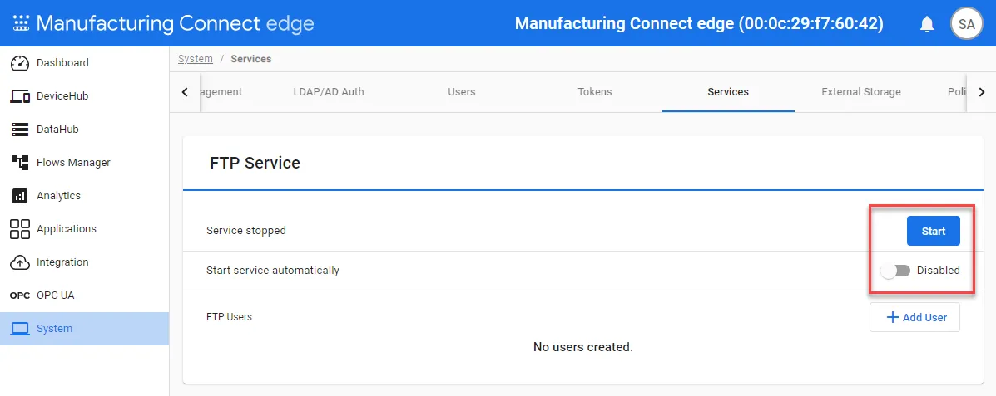Click the DataHub stack icon
The width and height of the screenshot is (996, 396).
20,130
